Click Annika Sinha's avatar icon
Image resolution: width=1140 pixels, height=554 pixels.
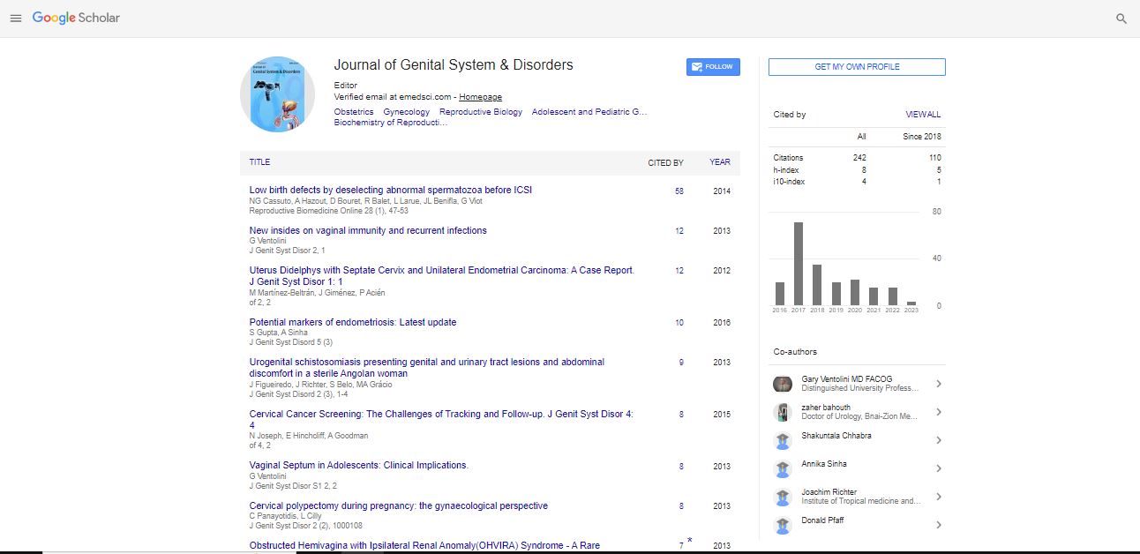(782, 468)
